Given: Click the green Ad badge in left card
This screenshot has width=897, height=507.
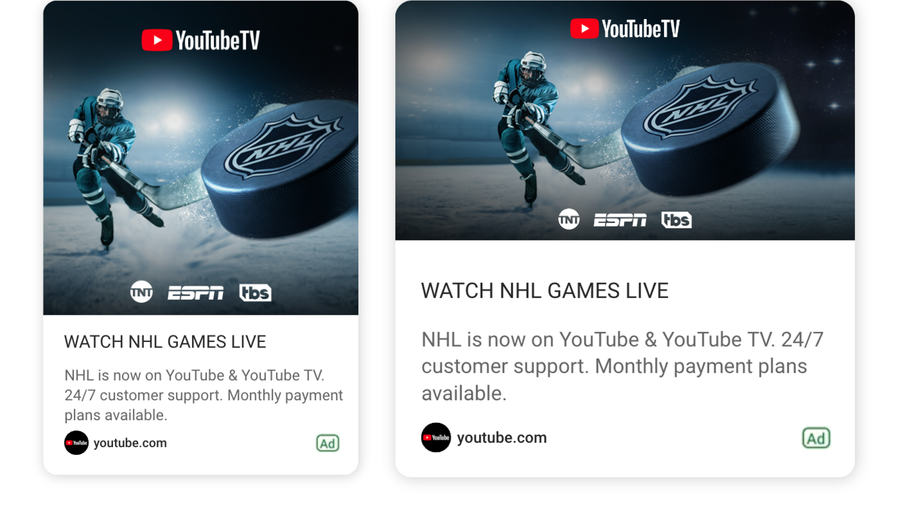Looking at the screenshot, I should coord(328,443).
